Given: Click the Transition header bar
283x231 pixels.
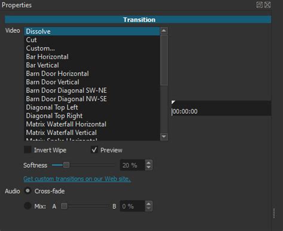Looking at the screenshot, I should (x=138, y=20).
